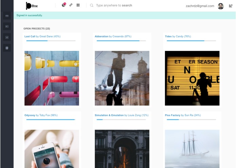Open the sidebar bar chart icon
This screenshot has width=236, height=168.
(x=7, y=37)
